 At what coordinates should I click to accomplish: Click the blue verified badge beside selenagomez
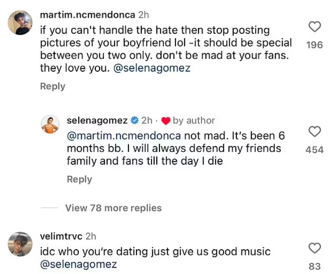(134, 120)
